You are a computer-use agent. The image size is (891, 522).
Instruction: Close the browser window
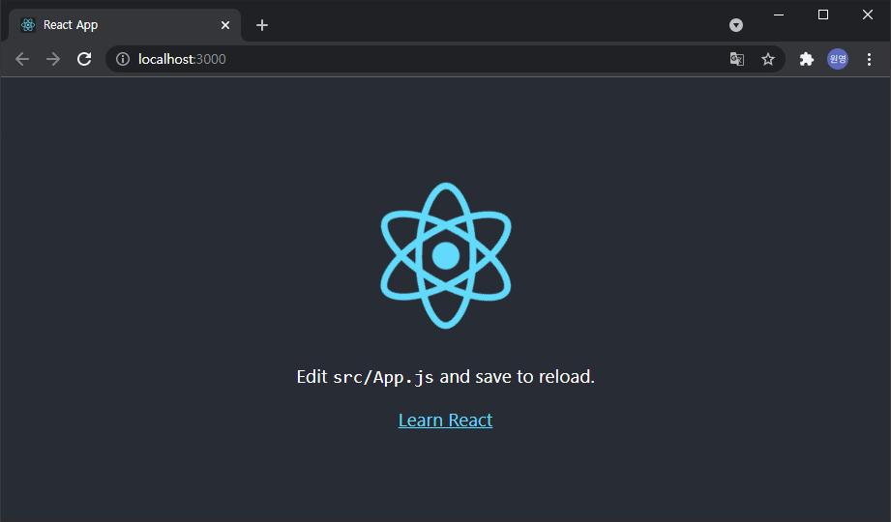[x=867, y=14]
